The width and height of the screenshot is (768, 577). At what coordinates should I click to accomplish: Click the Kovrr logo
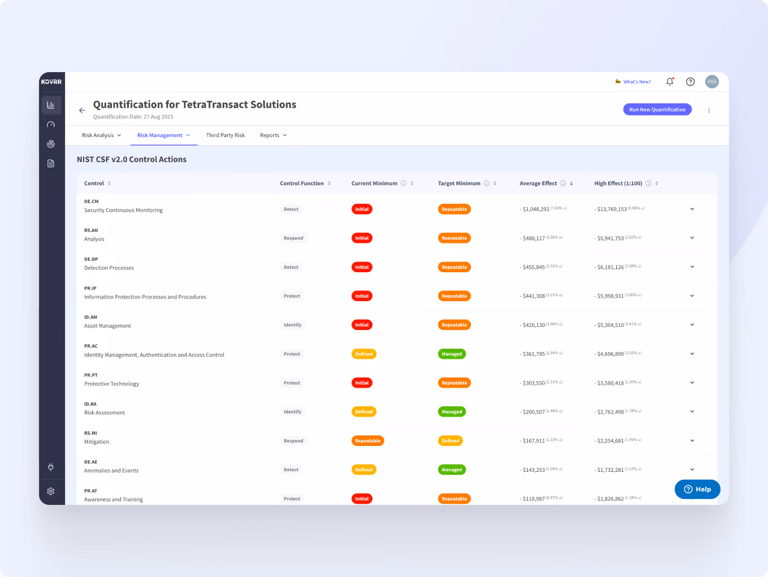click(x=51, y=82)
